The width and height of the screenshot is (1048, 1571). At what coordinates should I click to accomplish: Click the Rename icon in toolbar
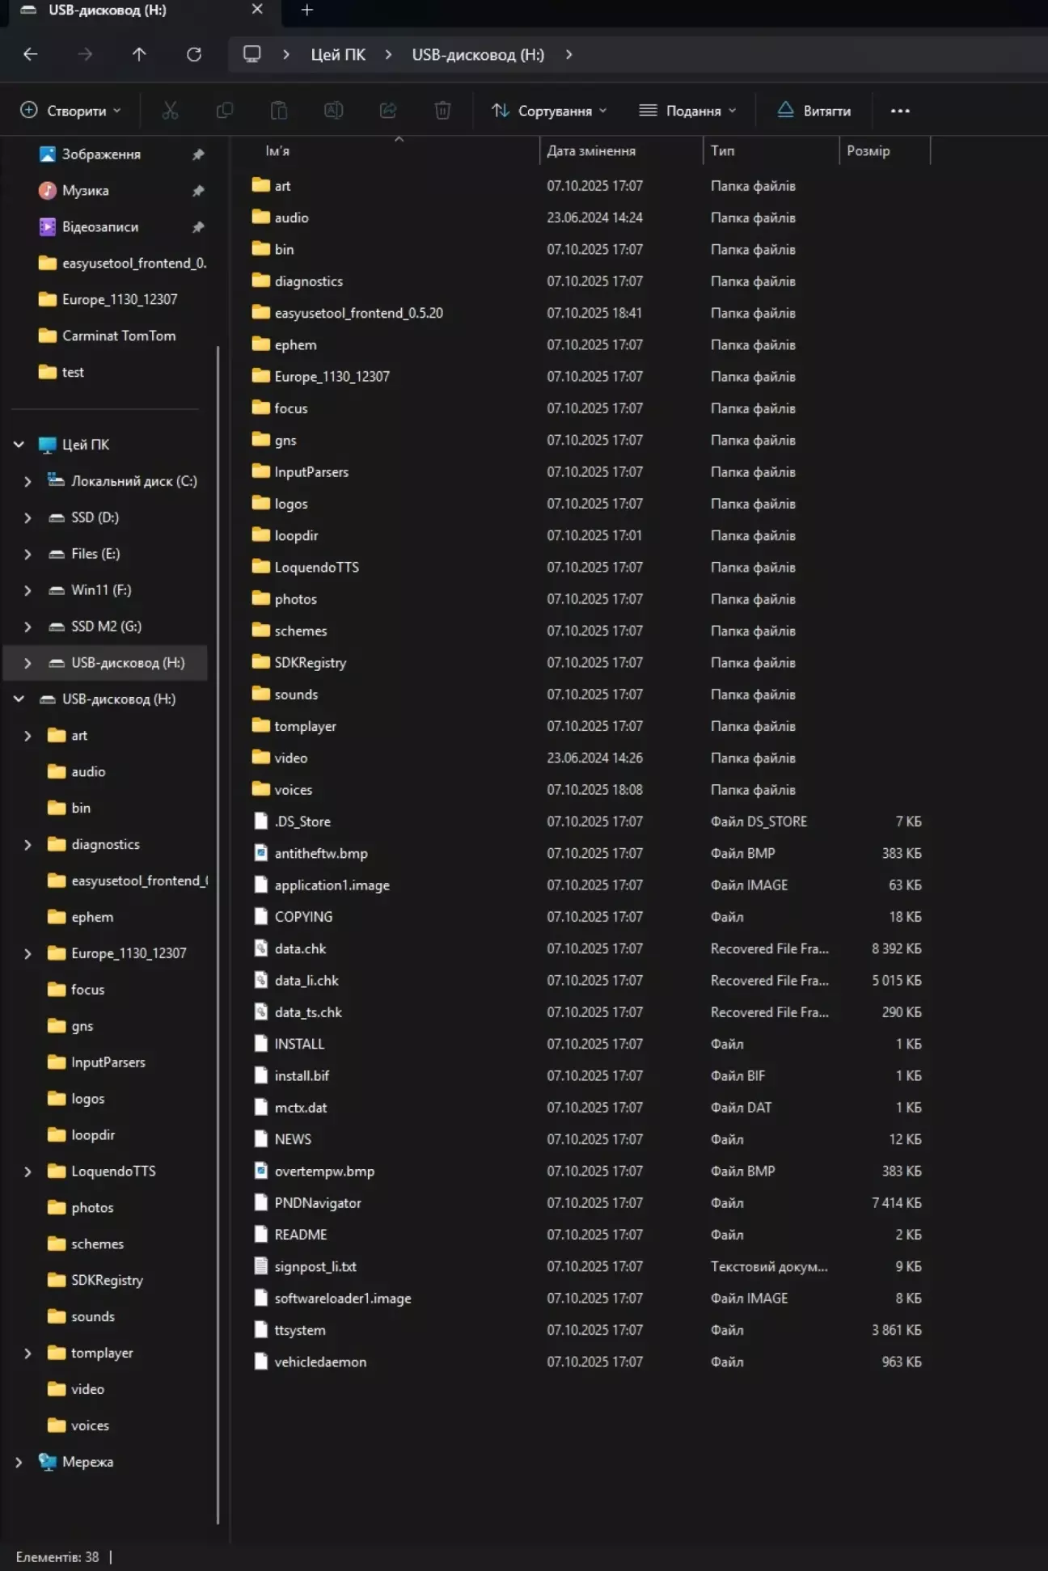point(333,111)
